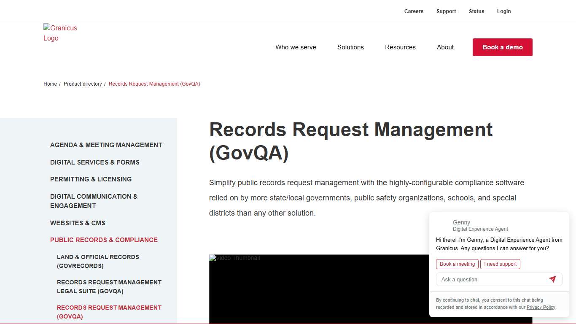
Task: Select Land & Official Records (GovRecords)
Action: (x=98, y=261)
